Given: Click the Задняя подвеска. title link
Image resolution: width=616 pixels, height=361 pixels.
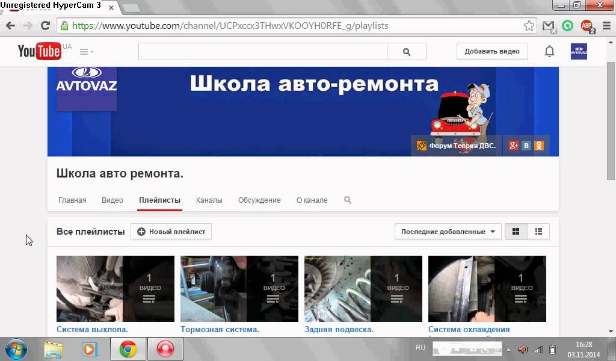Looking at the screenshot, I should tap(339, 329).
